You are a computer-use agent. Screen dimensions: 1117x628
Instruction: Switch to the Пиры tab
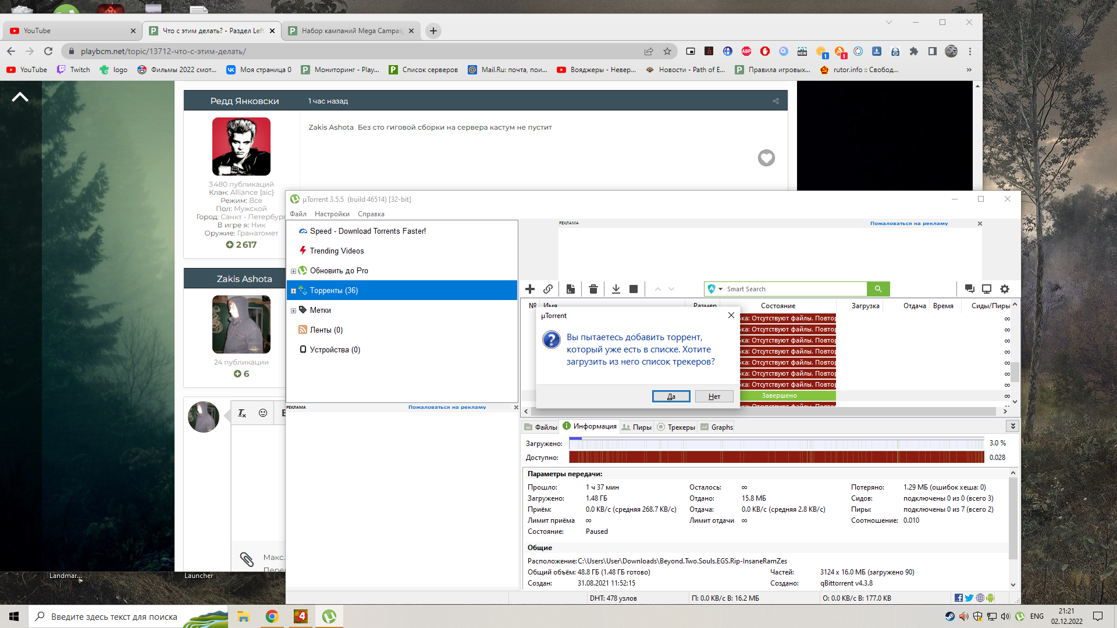click(636, 427)
